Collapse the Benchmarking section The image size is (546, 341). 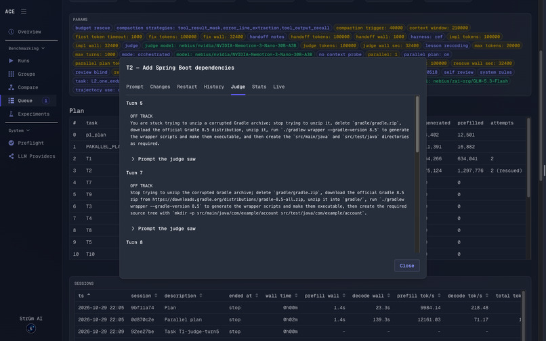pyautogui.click(x=26, y=48)
